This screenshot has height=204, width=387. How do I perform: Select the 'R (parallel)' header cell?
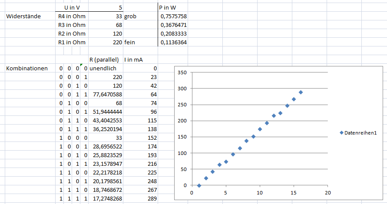pyautogui.click(x=106, y=60)
